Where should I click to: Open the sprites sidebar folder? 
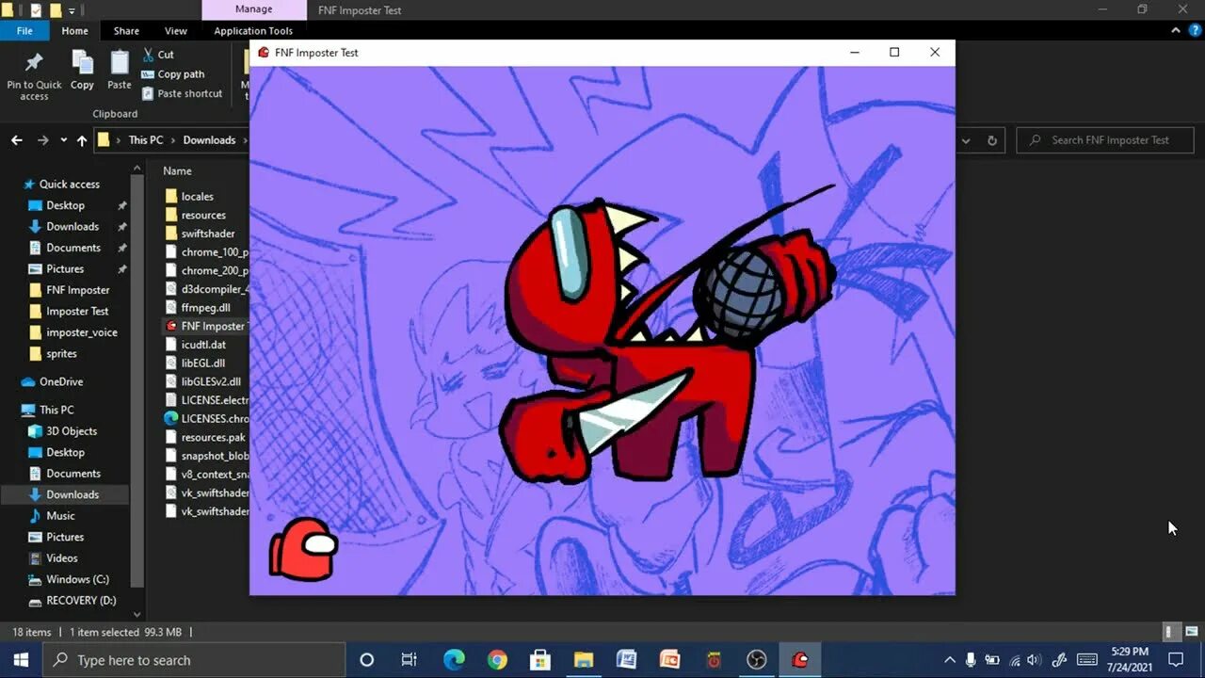pos(61,354)
